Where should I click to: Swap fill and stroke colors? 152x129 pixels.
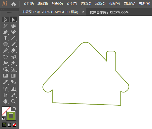15,108
